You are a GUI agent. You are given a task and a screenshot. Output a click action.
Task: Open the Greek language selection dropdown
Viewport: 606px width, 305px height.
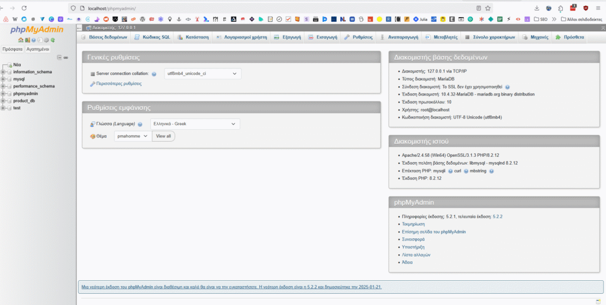point(195,124)
